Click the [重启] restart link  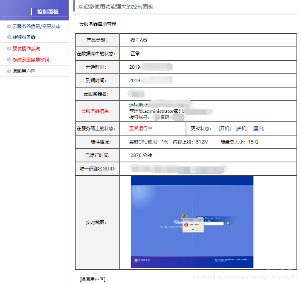pyautogui.click(x=258, y=128)
